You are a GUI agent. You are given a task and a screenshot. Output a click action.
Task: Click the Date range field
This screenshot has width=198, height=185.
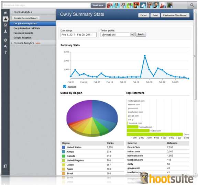pyautogui.click(x=78, y=35)
